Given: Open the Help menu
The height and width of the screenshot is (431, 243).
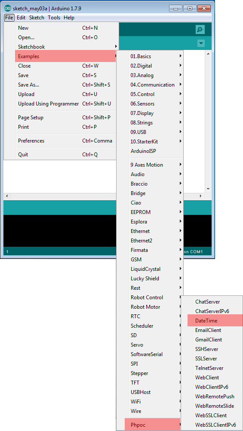Looking at the screenshot, I should [69, 18].
